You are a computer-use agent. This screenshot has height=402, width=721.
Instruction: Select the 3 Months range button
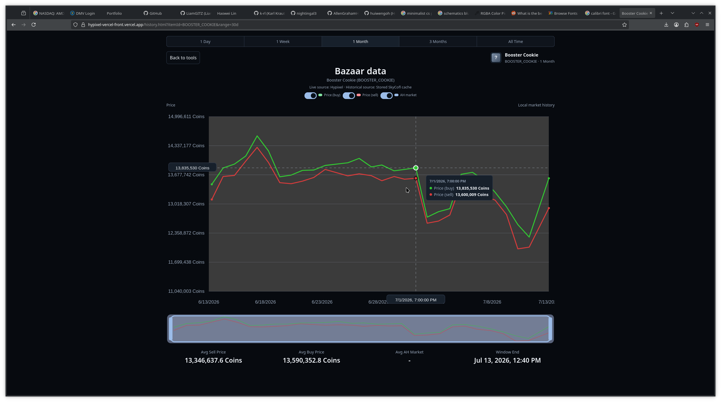(438, 41)
